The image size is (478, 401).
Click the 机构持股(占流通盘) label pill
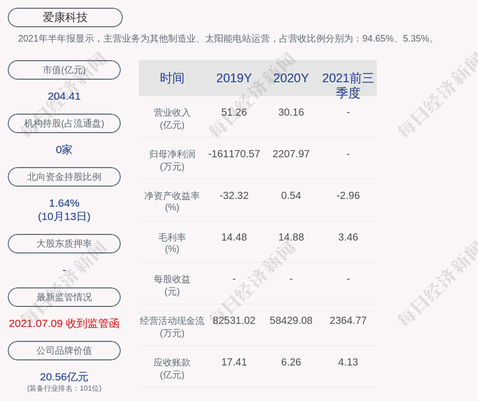pos(64,123)
